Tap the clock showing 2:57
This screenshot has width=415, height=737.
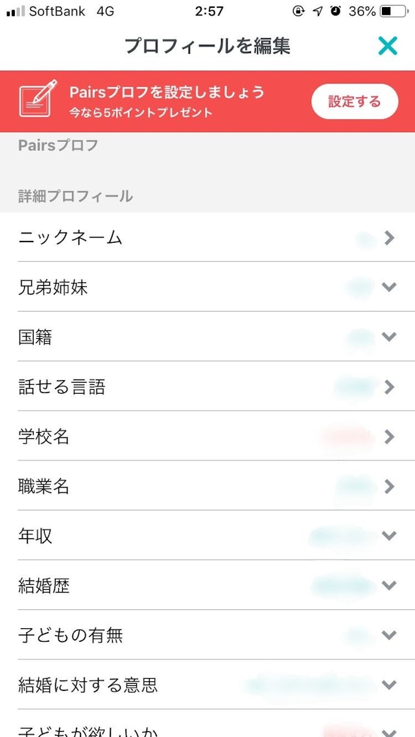[206, 11]
